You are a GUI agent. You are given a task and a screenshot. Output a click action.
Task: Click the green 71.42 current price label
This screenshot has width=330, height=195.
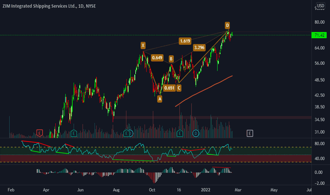tap(319, 35)
